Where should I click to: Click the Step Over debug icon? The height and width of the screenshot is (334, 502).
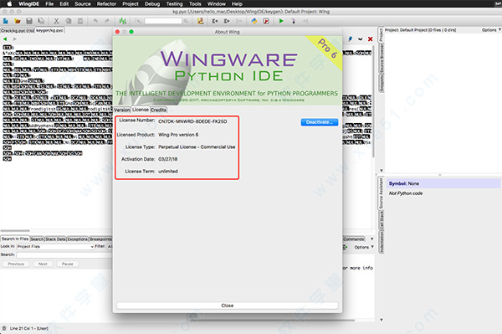click(x=227, y=21)
